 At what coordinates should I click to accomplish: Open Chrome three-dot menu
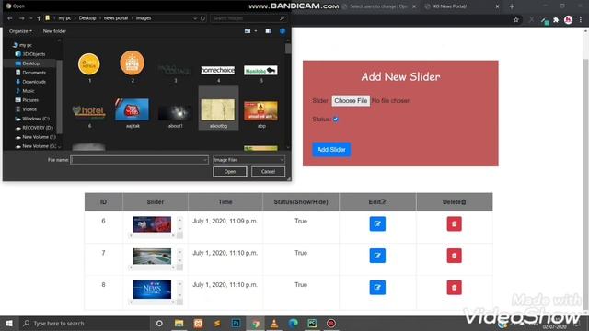pyautogui.click(x=581, y=20)
